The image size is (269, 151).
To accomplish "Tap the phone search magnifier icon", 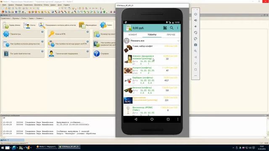I will [x=171, y=28].
